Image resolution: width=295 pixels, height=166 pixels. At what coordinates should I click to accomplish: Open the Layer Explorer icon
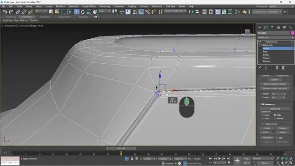211,12
